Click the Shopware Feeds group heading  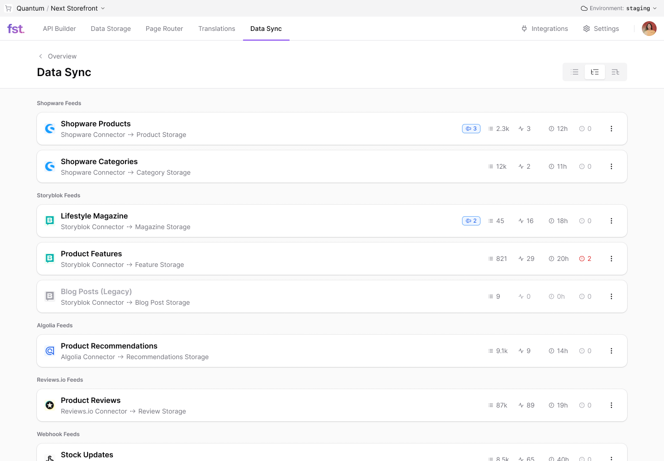(59, 103)
